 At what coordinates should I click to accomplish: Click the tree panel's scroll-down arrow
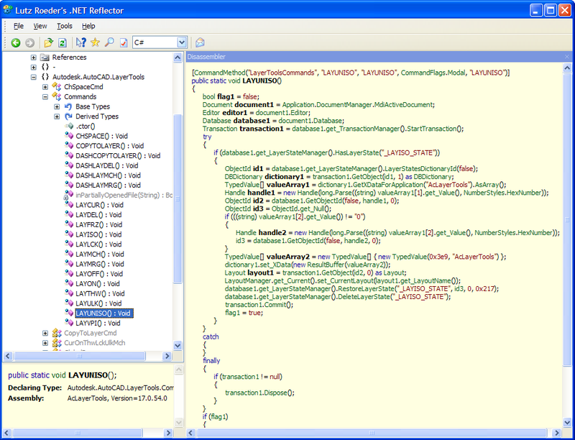[x=178, y=346]
